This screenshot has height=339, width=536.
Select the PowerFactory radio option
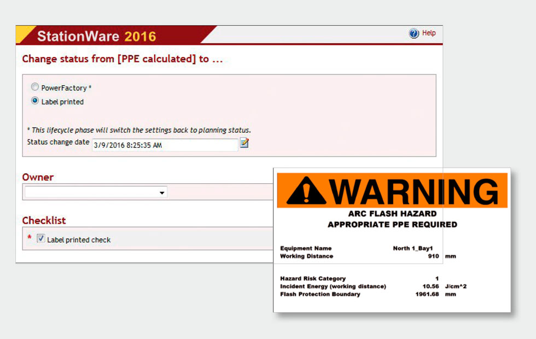[x=34, y=87]
